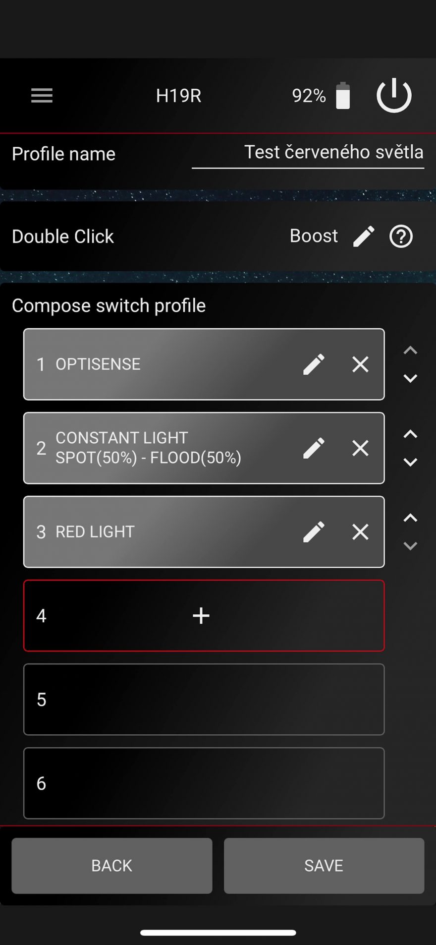
Task: Move RED LIGHT up one position
Action: coord(410,518)
